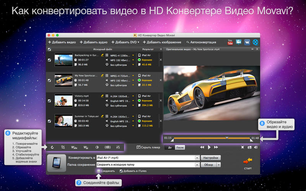Image resolution: width=306 pixels, height=191 pixels.
Task: Select the Crop tool icon
Action: [63, 147]
